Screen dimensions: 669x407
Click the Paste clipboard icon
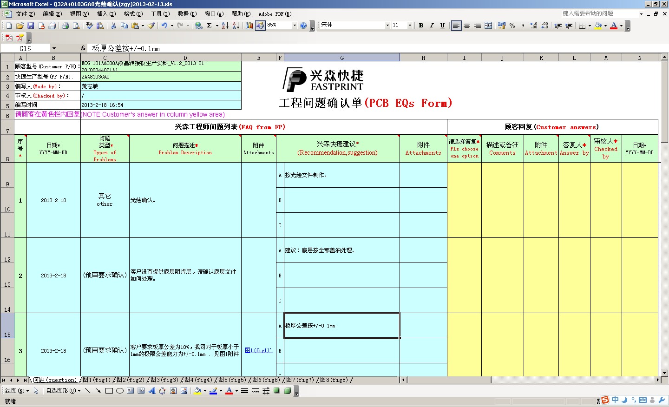tap(135, 26)
